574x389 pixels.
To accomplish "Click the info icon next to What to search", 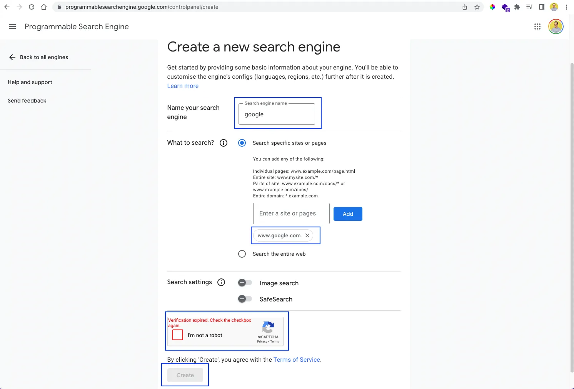I will click(224, 143).
